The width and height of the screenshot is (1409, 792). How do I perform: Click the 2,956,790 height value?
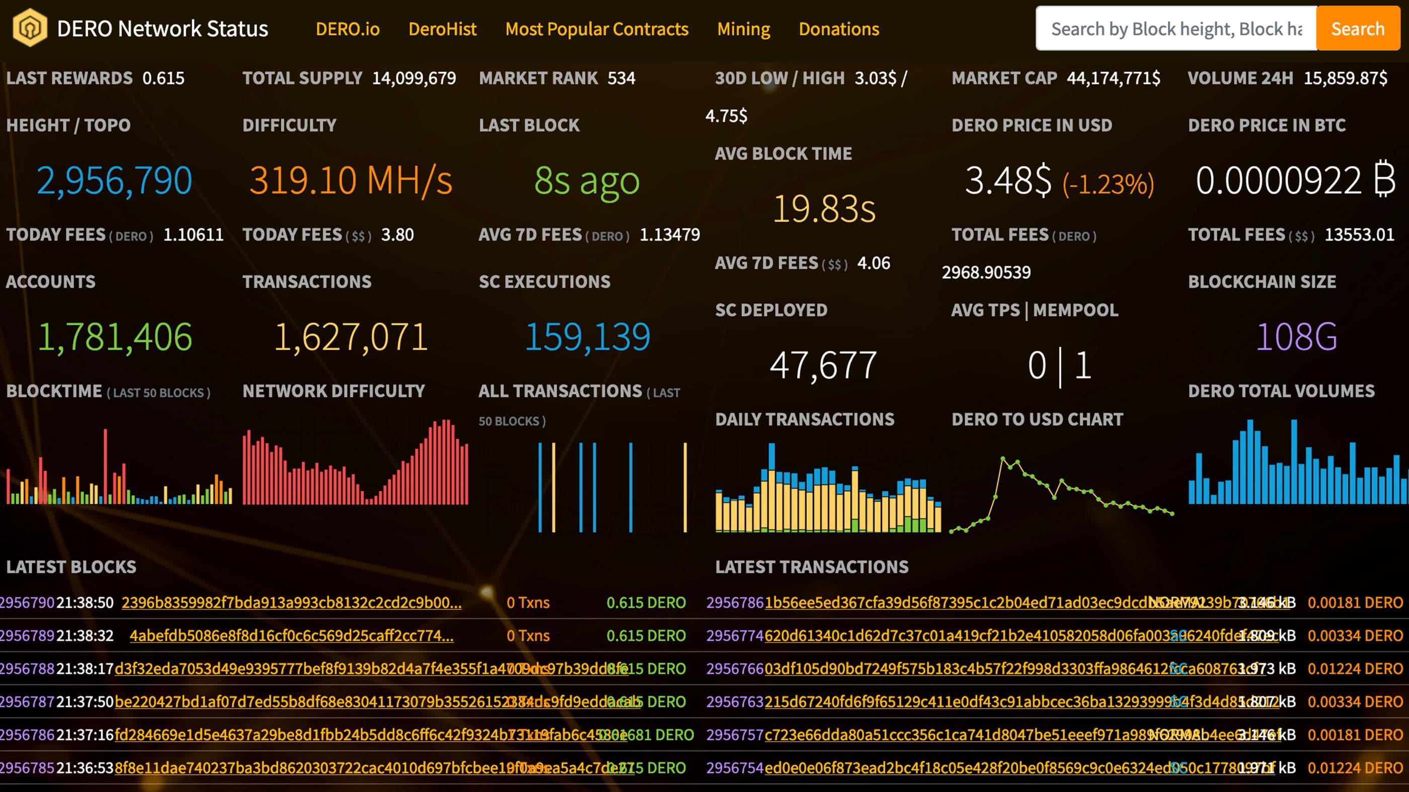point(114,181)
